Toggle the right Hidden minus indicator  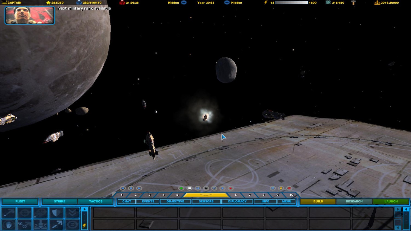(x=227, y=3)
